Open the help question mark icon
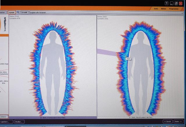 point(166,3)
